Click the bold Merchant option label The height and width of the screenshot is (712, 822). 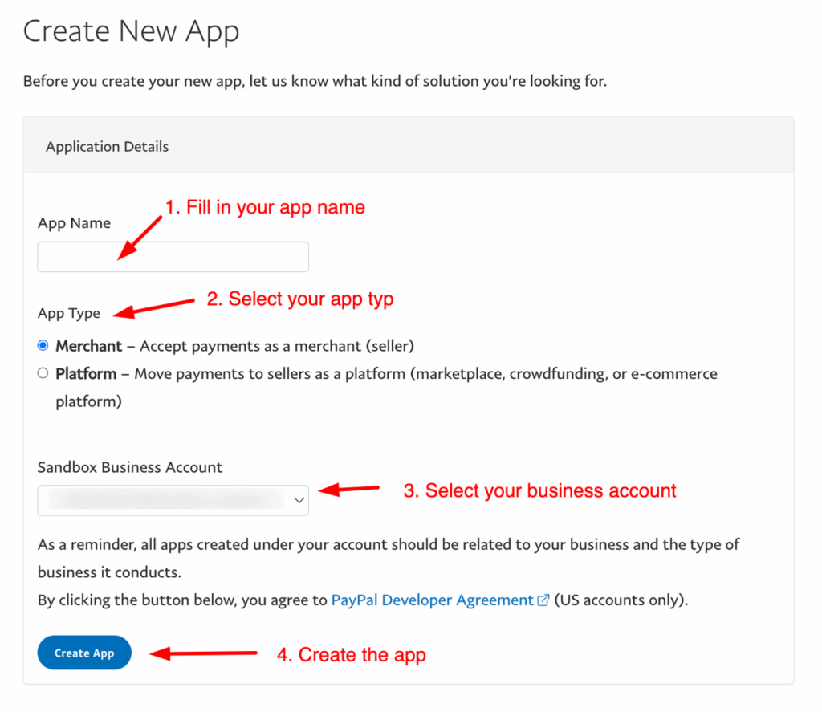[x=88, y=346]
